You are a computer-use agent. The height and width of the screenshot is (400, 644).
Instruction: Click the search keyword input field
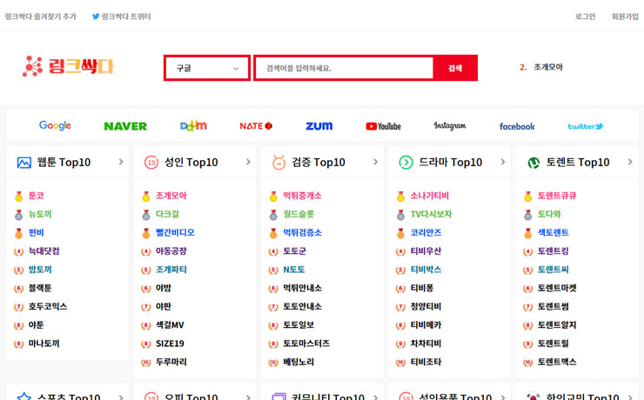(x=344, y=68)
